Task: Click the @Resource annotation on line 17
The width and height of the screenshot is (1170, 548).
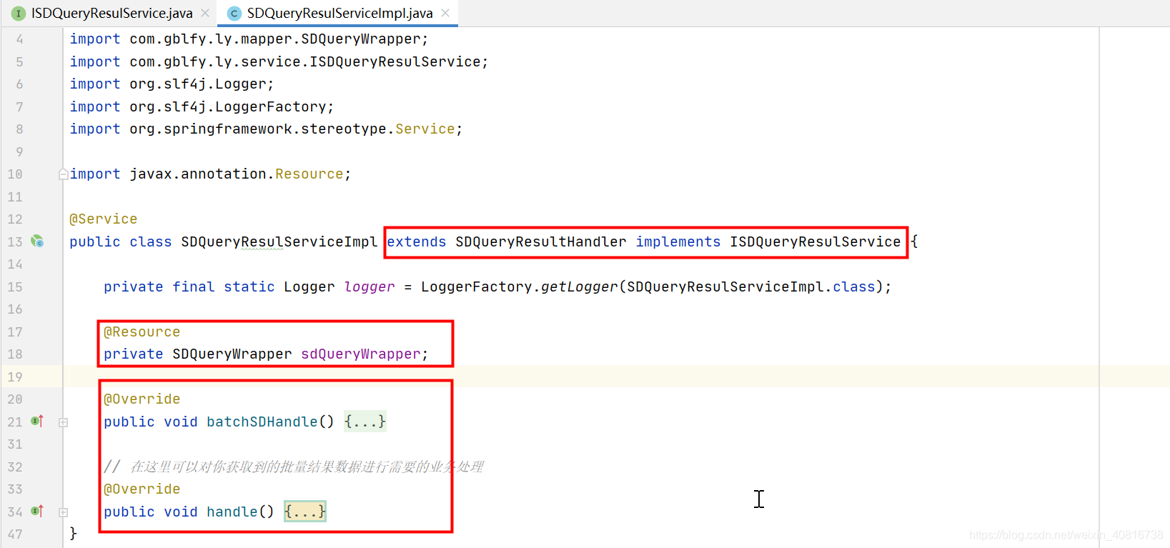Action: [x=142, y=332]
